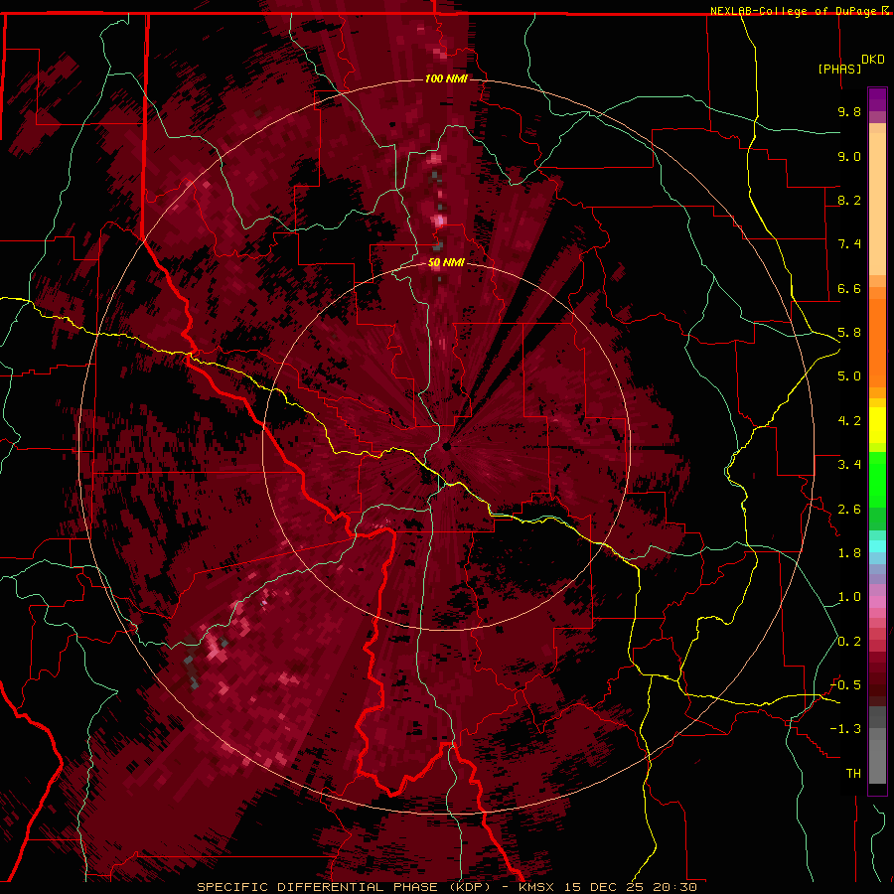Click the 'KMSX' station ID in the footer
This screenshot has height=894, width=894.
coord(536,887)
